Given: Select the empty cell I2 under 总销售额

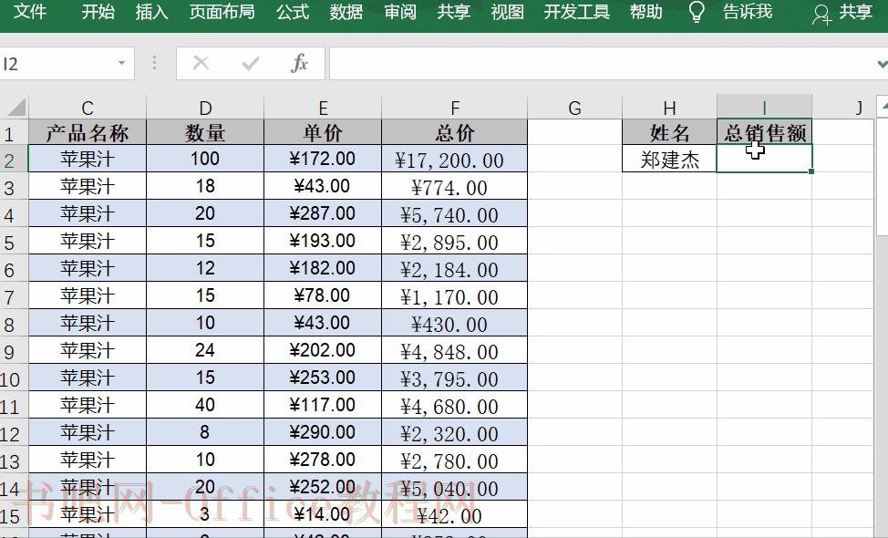Looking at the screenshot, I should (x=765, y=159).
